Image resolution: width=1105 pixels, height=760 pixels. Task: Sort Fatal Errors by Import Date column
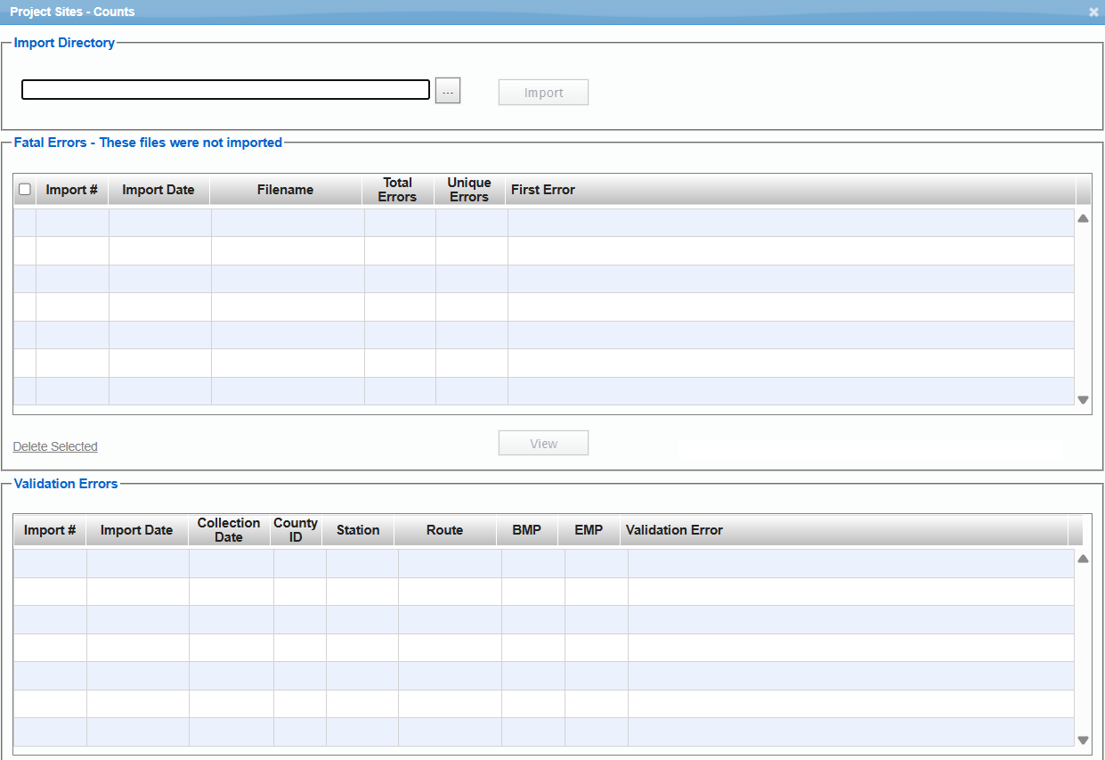point(158,190)
